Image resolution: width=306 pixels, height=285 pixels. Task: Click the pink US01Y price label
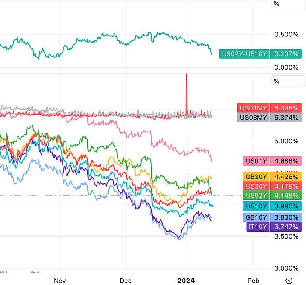(x=256, y=161)
